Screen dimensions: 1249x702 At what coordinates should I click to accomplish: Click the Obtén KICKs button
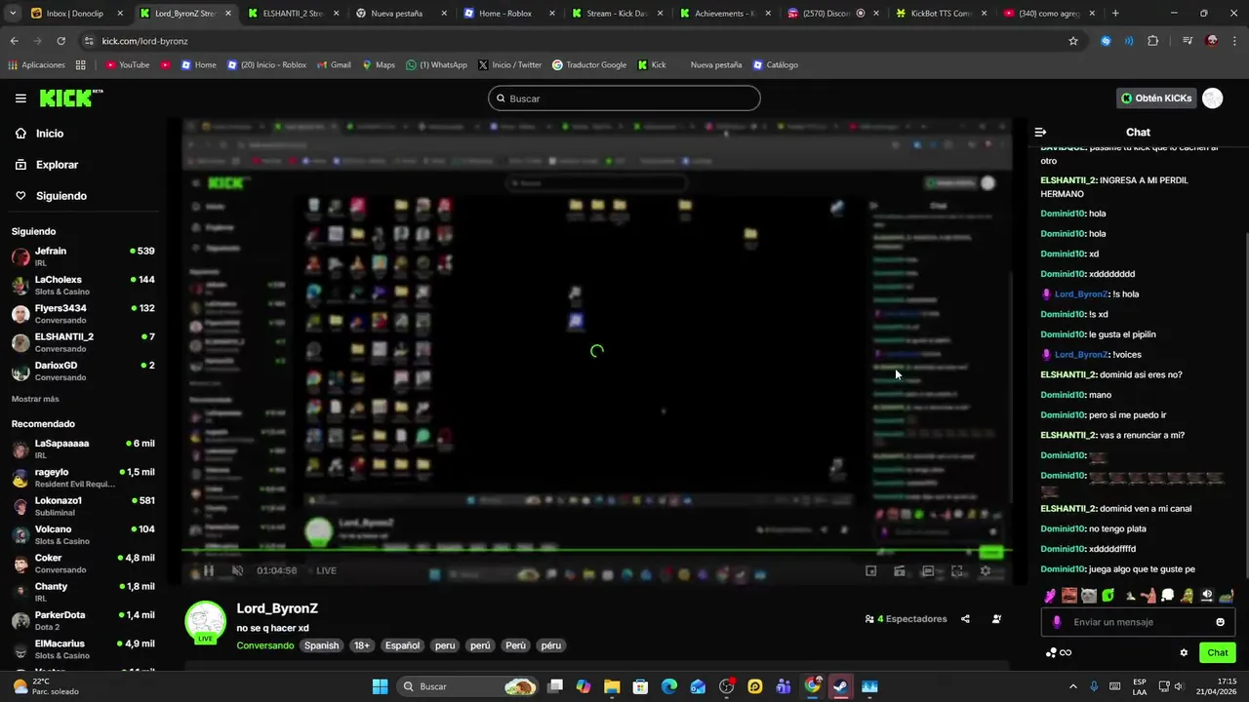point(1155,98)
